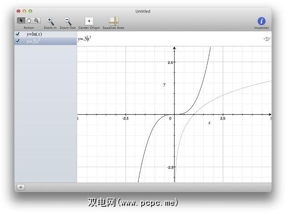Select the hand move tool

pyautogui.click(x=29, y=21)
